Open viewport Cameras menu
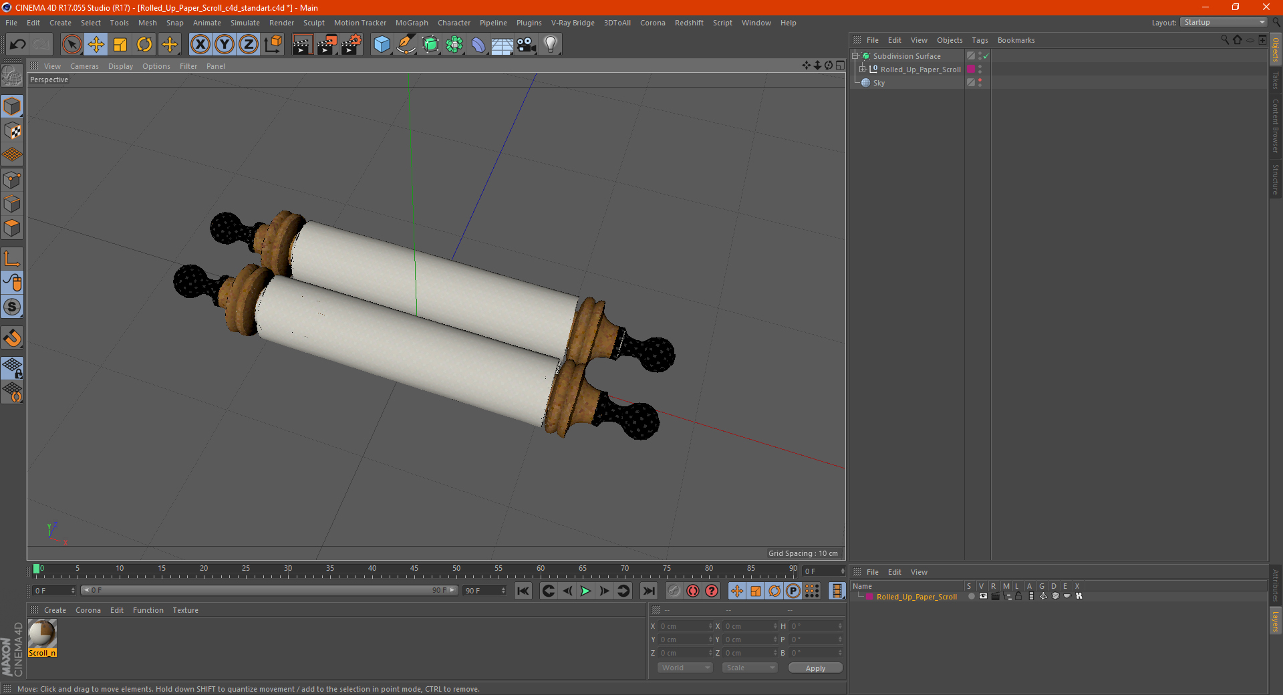Viewport: 1283px width, 695px height. coord(84,66)
